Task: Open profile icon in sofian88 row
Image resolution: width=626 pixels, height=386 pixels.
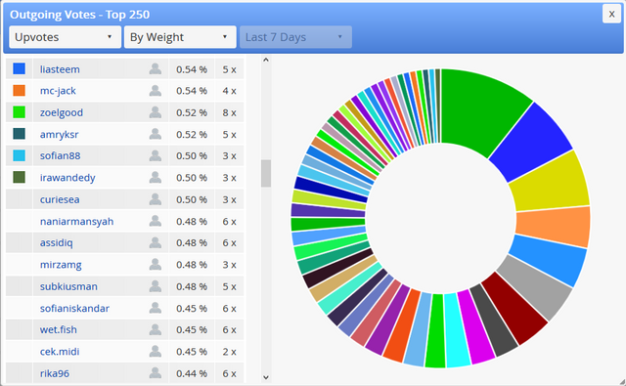Action: [x=156, y=155]
